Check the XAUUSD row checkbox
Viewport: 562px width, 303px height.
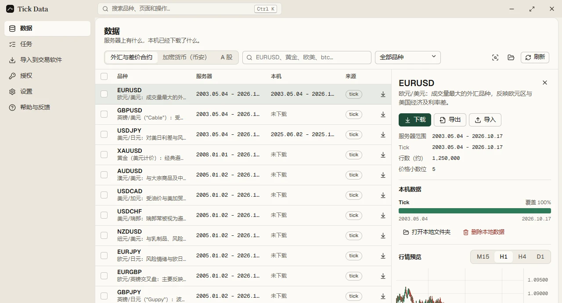click(104, 155)
